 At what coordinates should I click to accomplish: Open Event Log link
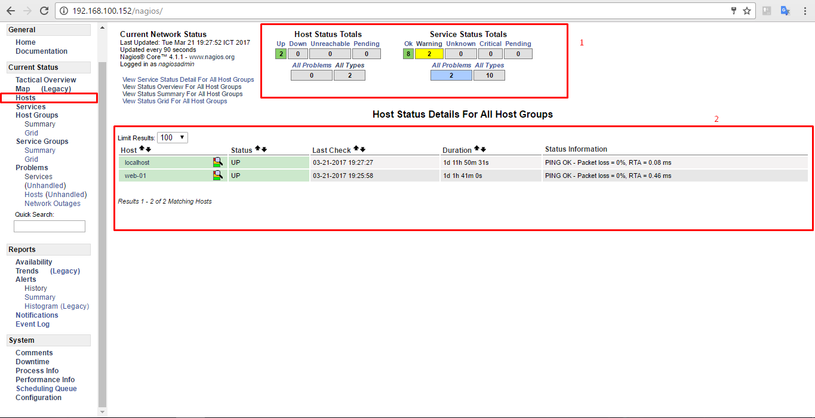(33, 324)
